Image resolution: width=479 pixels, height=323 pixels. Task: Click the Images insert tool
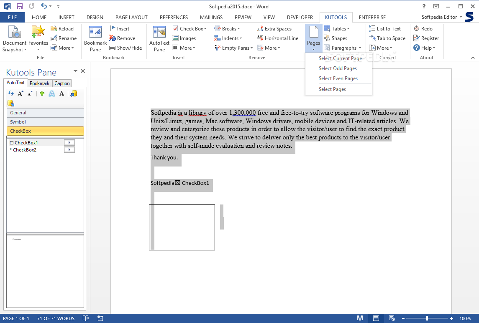pos(184,38)
